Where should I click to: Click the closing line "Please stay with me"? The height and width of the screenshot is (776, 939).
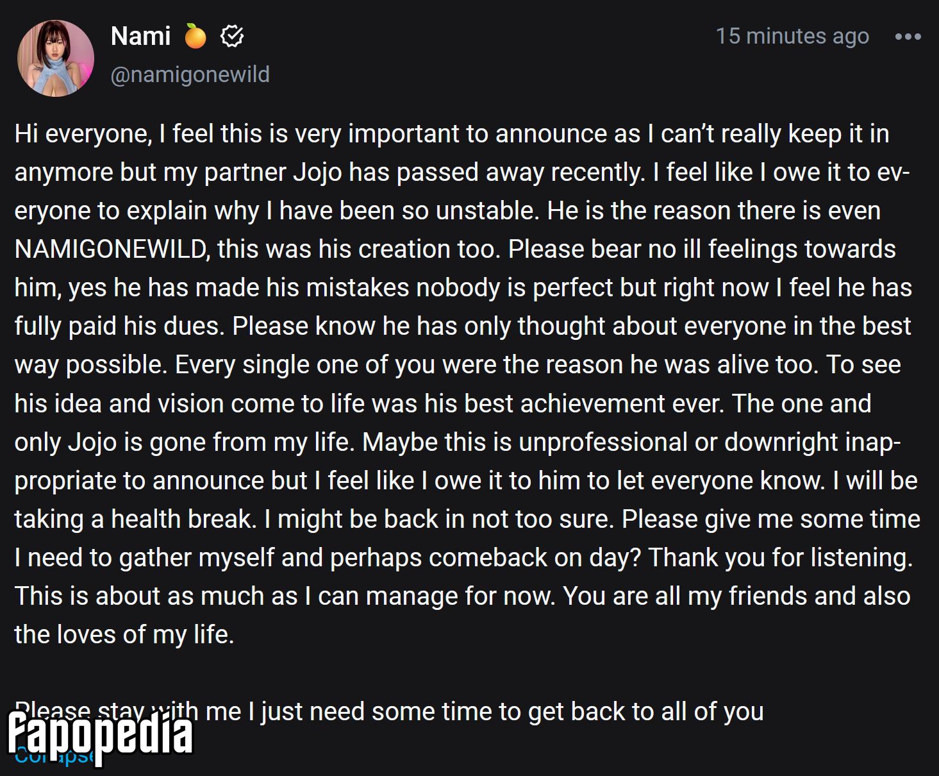389,711
